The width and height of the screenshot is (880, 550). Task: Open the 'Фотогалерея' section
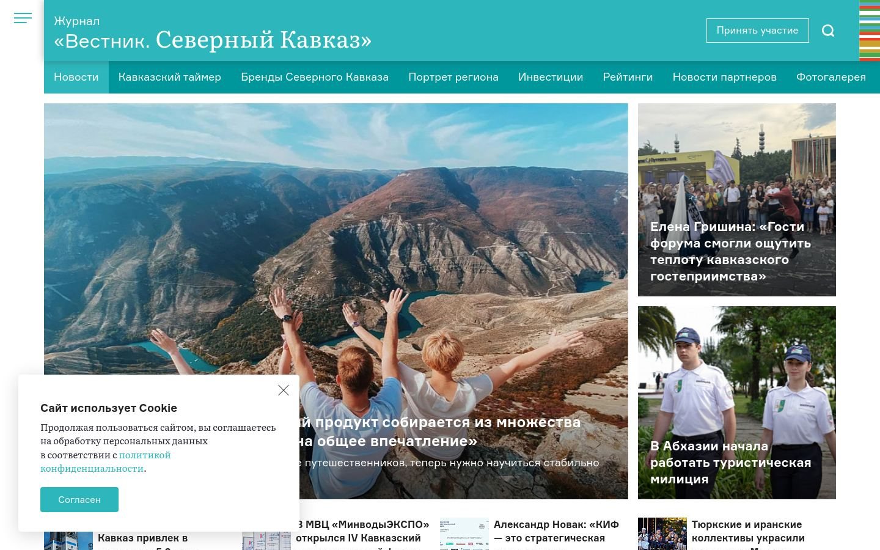[x=831, y=77]
